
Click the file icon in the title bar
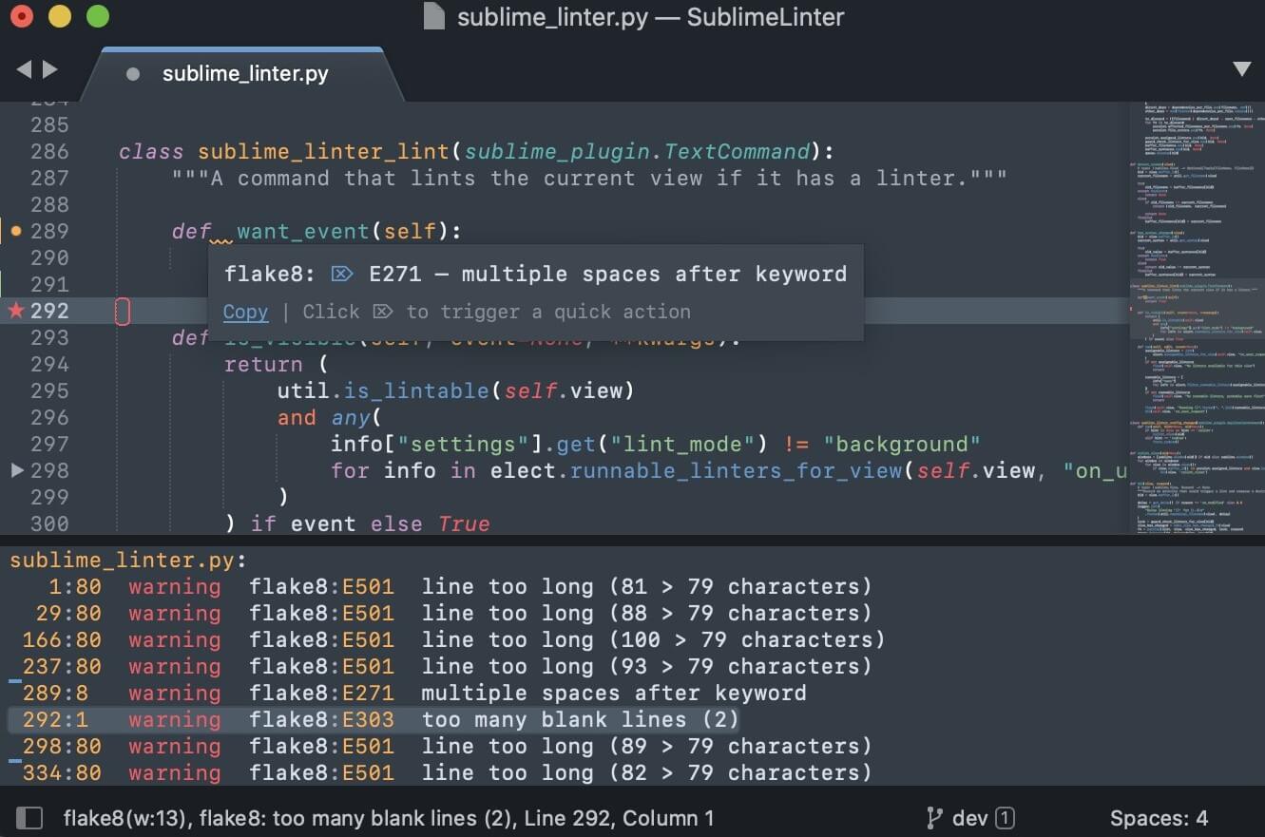(x=433, y=16)
